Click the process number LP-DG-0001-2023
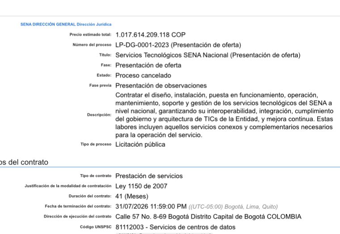 coord(142,45)
